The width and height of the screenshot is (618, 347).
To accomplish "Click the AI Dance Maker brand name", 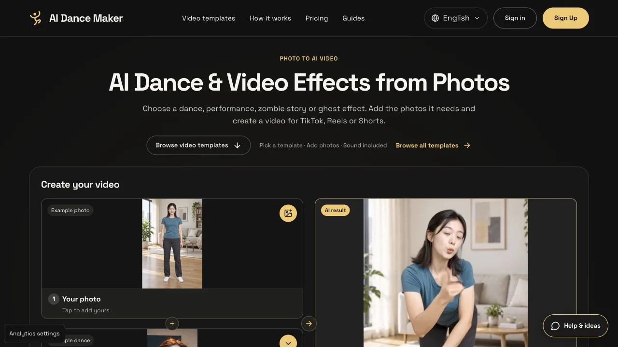I will coord(86,18).
